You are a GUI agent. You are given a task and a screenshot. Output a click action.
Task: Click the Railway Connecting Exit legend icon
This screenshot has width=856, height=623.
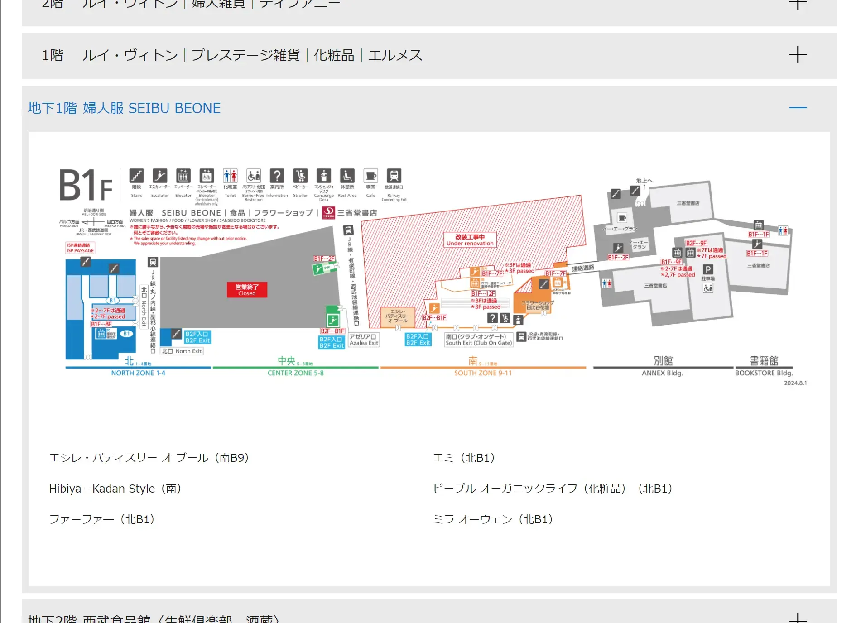click(394, 176)
